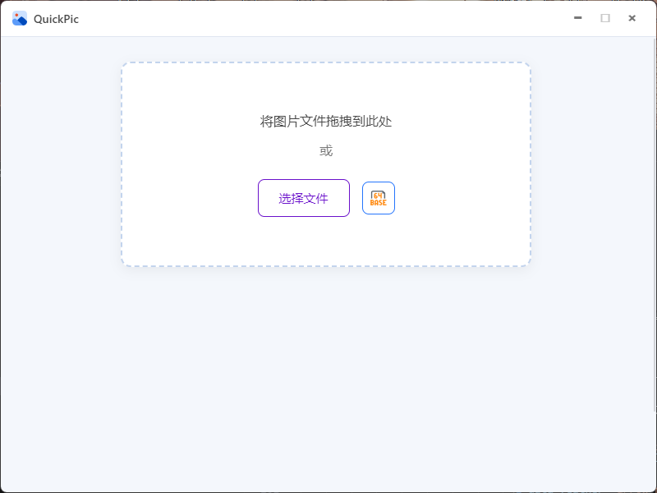Click the app icon left of the QuickPic label
Screen dimensions: 657x493
(x=18, y=17)
